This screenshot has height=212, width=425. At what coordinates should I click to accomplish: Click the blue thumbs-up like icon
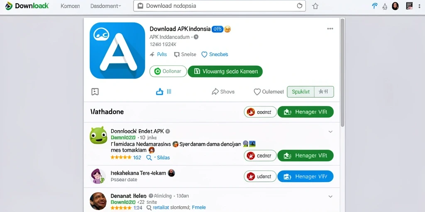tap(160, 92)
